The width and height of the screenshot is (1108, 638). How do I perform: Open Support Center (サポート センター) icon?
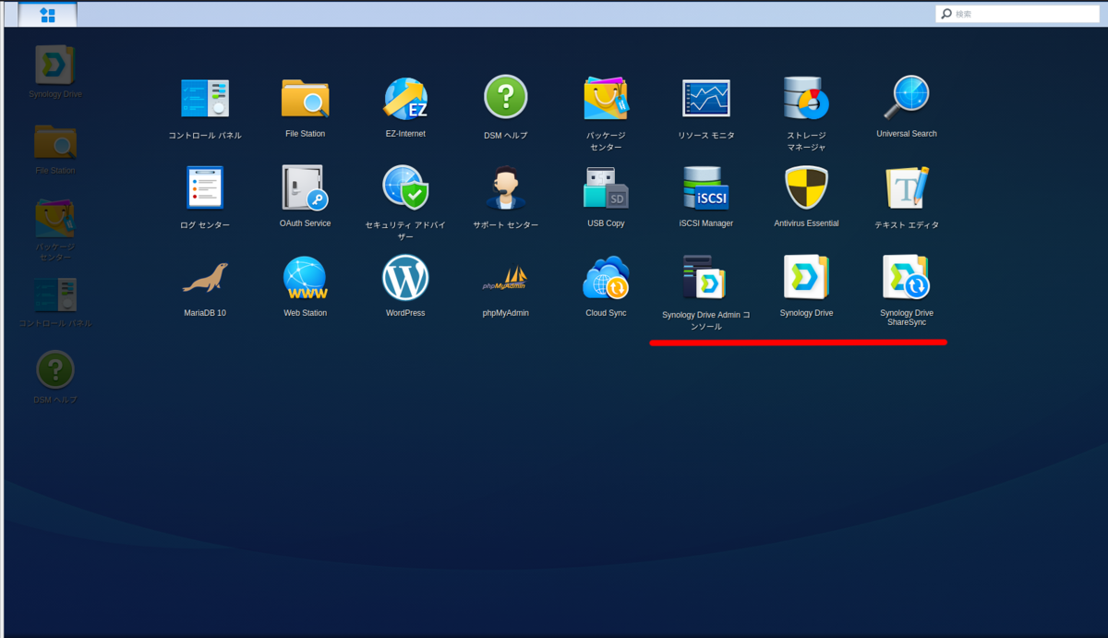pyautogui.click(x=506, y=187)
